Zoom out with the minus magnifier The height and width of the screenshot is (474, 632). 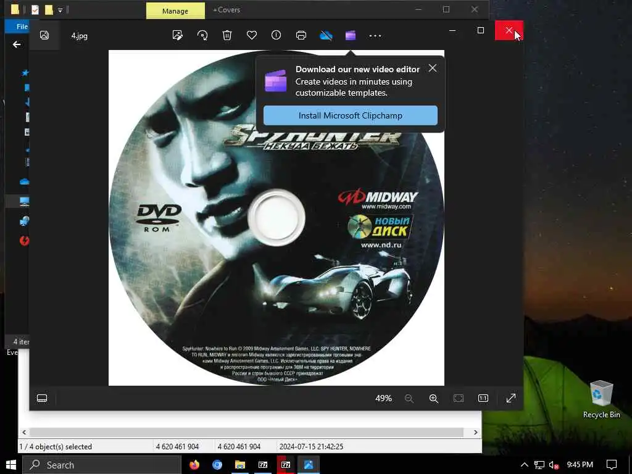[409, 398]
